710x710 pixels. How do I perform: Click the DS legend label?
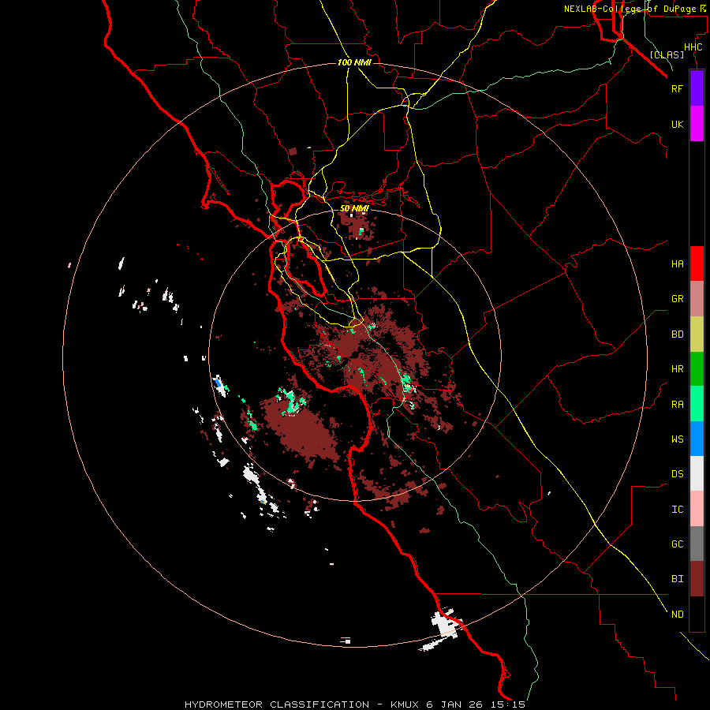point(677,474)
